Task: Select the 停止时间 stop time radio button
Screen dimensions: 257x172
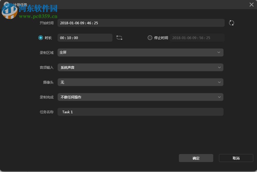Action: [150, 37]
